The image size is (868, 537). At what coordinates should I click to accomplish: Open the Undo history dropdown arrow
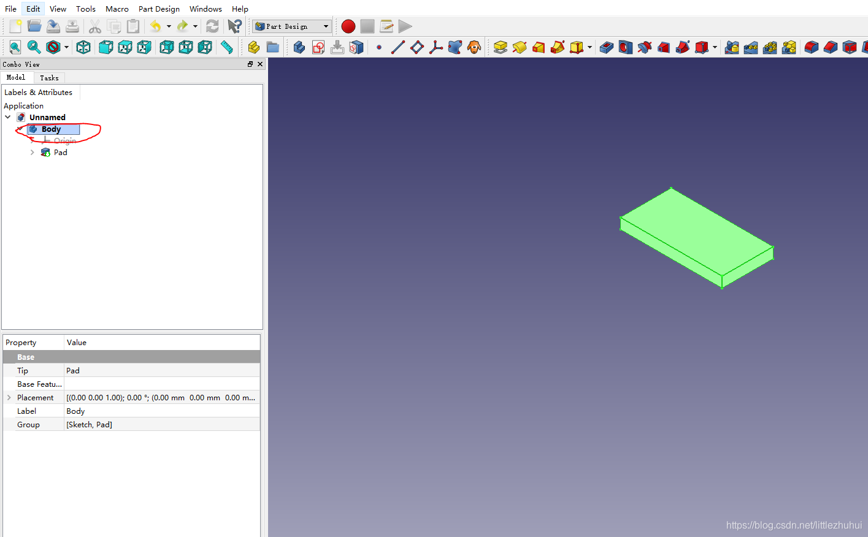tap(169, 26)
